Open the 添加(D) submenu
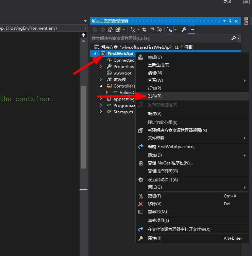Image resolution: width=252 pixels, height=256 pixels. pyautogui.click(x=155, y=155)
